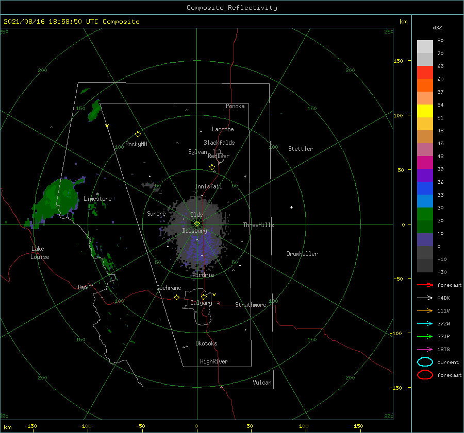Click the yellow diamond marker in Calgary

tap(204, 297)
